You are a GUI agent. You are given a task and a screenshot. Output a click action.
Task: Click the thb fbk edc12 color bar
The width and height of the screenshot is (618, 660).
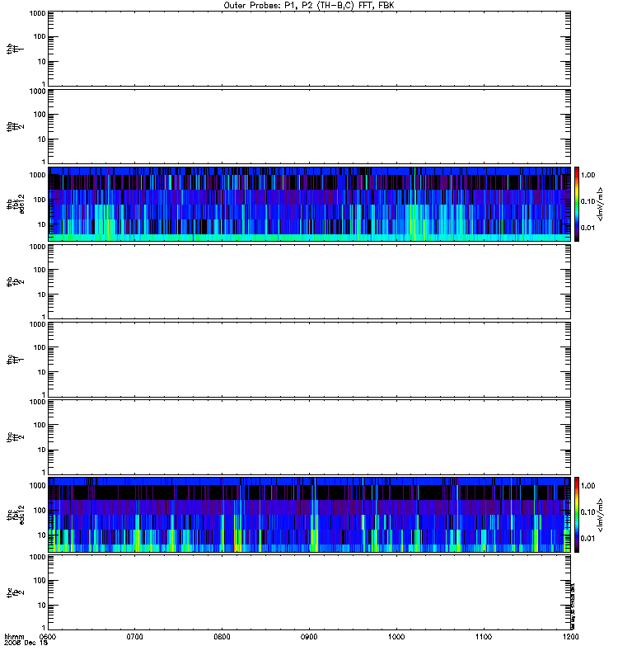click(x=577, y=204)
